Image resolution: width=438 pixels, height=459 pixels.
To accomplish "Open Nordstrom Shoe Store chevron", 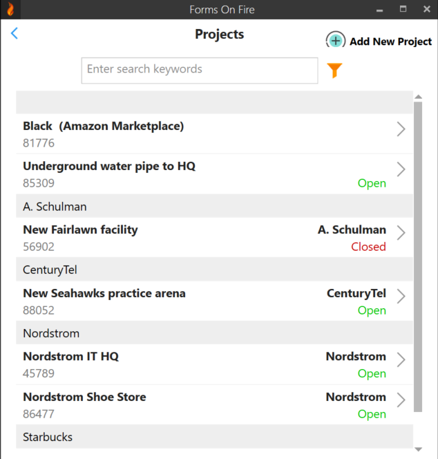I will 401,400.
